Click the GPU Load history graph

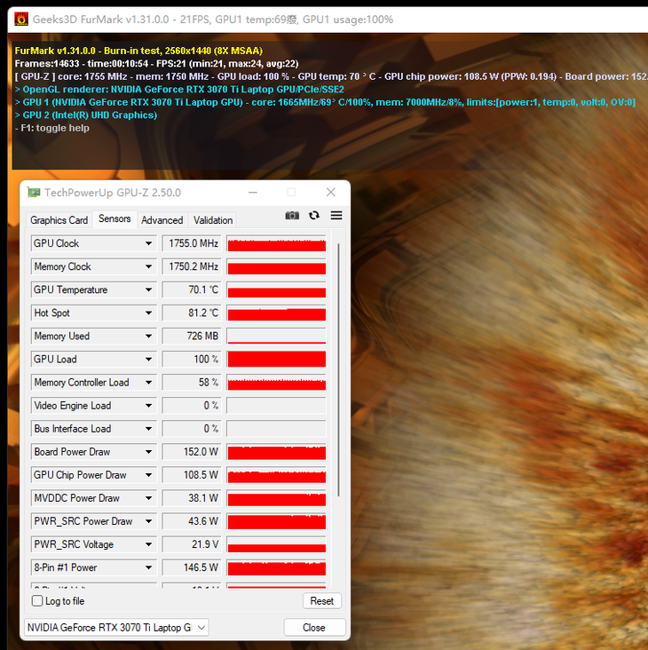coord(276,360)
